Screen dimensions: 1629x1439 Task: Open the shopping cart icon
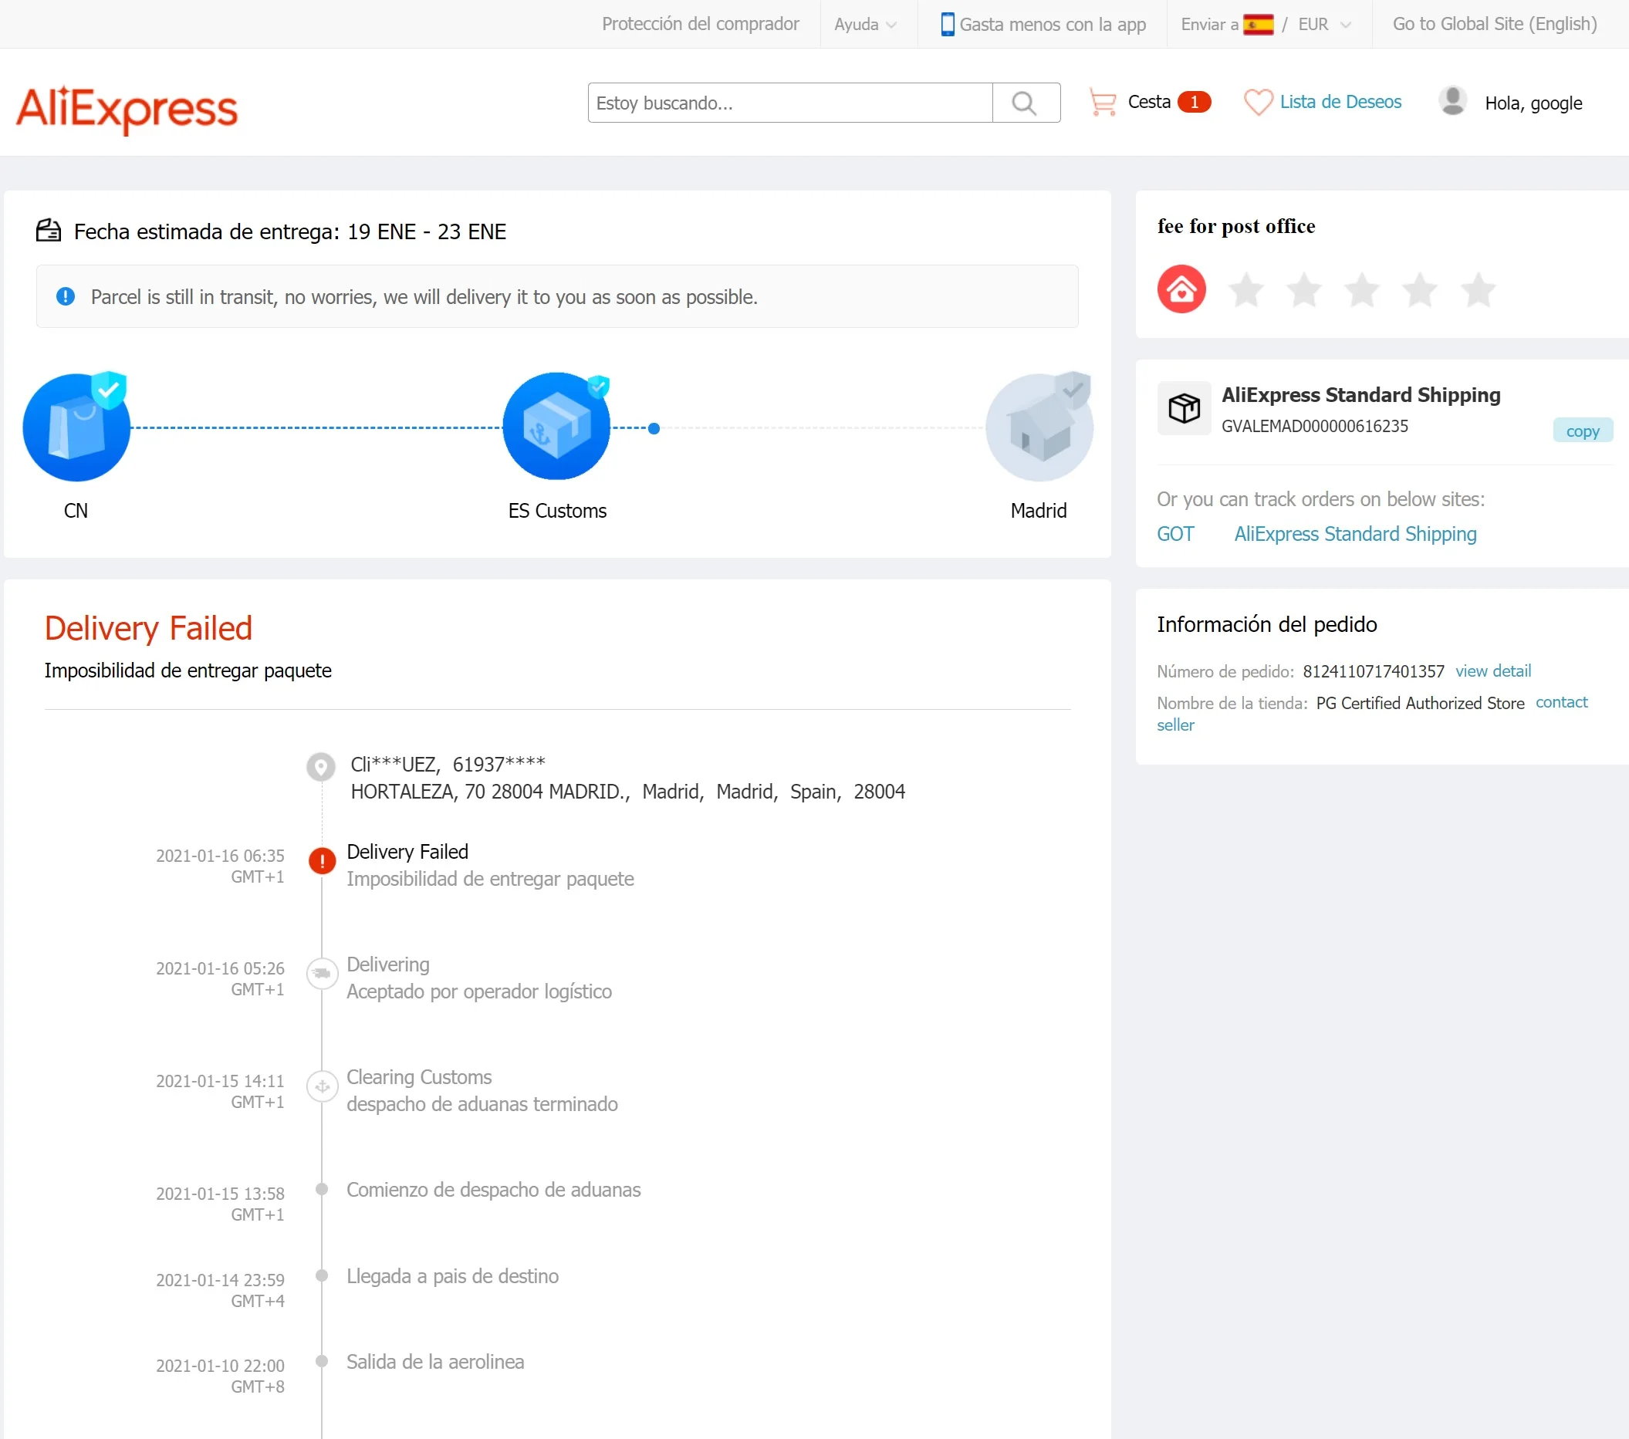click(x=1102, y=103)
